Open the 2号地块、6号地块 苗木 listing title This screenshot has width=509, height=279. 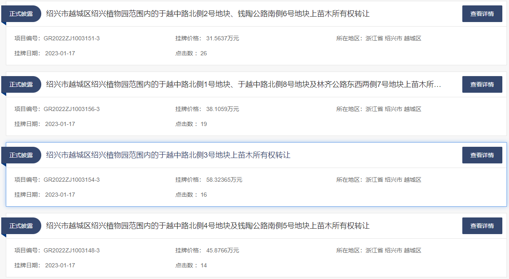(208, 14)
